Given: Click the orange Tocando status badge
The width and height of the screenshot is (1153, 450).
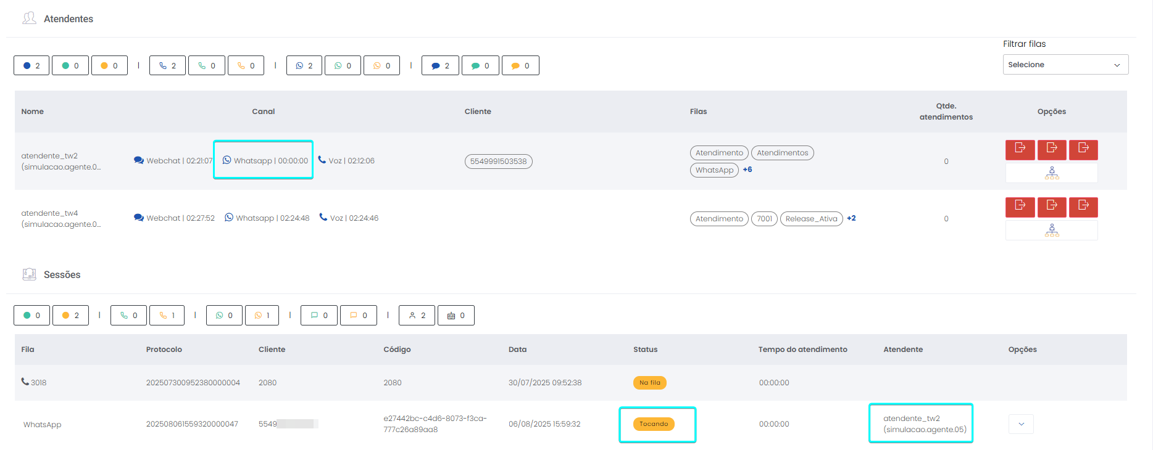Looking at the screenshot, I should 653,424.
